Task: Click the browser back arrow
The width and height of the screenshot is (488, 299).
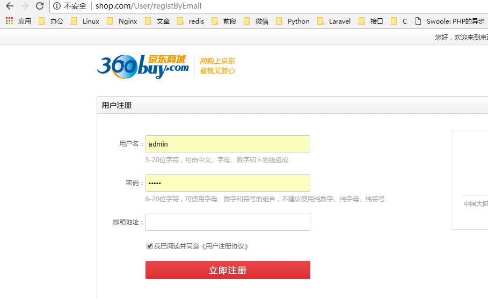Action: click(x=9, y=6)
